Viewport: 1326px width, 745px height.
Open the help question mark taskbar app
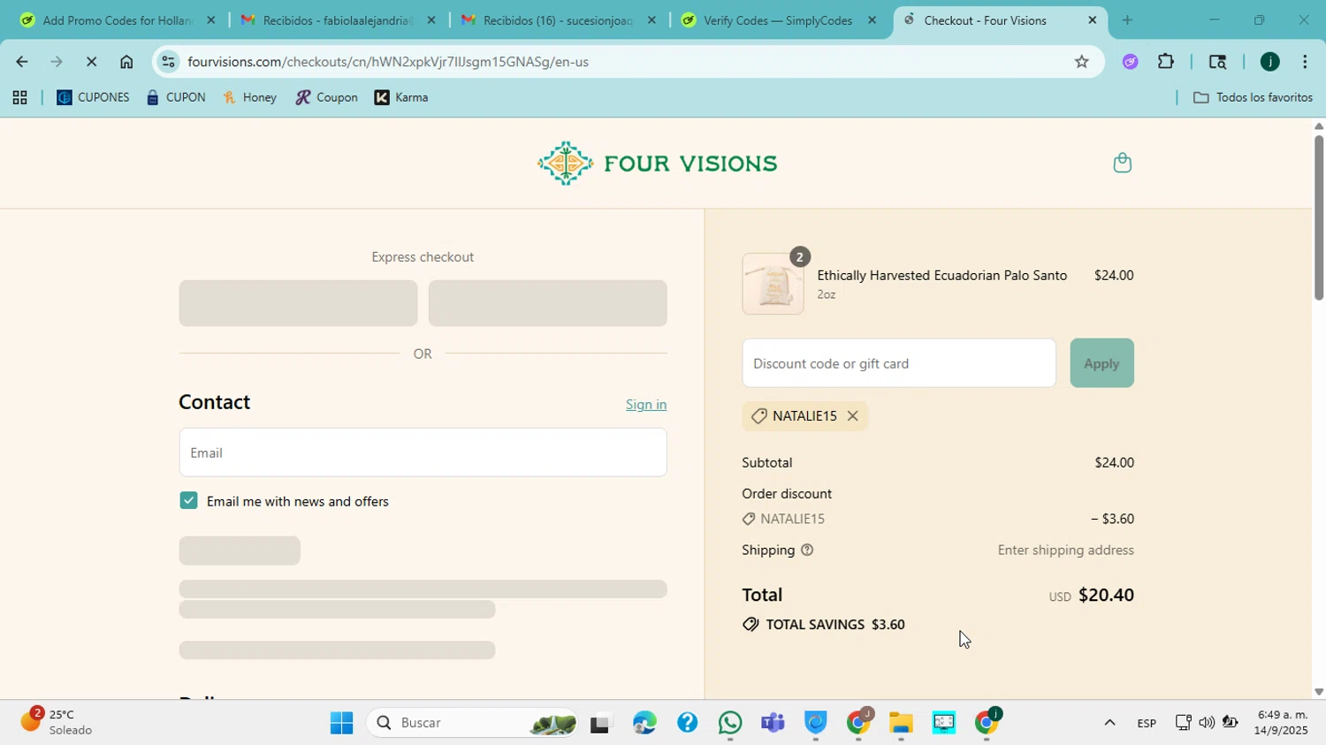click(x=687, y=724)
